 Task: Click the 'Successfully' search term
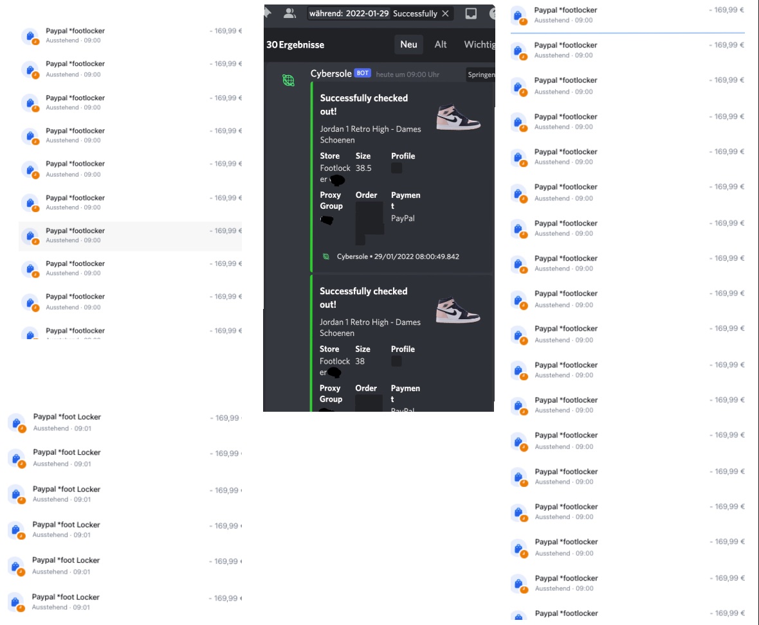click(415, 13)
